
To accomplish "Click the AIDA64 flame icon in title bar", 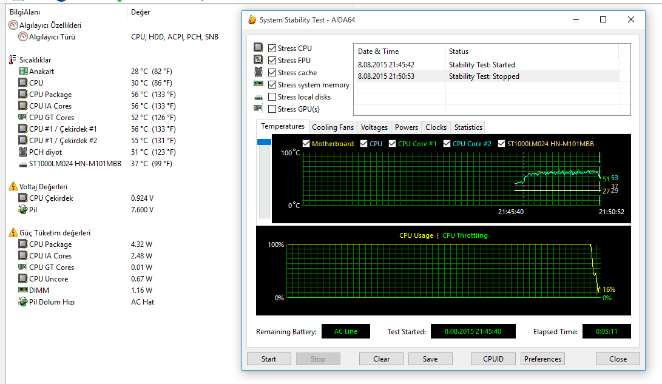I will point(252,20).
